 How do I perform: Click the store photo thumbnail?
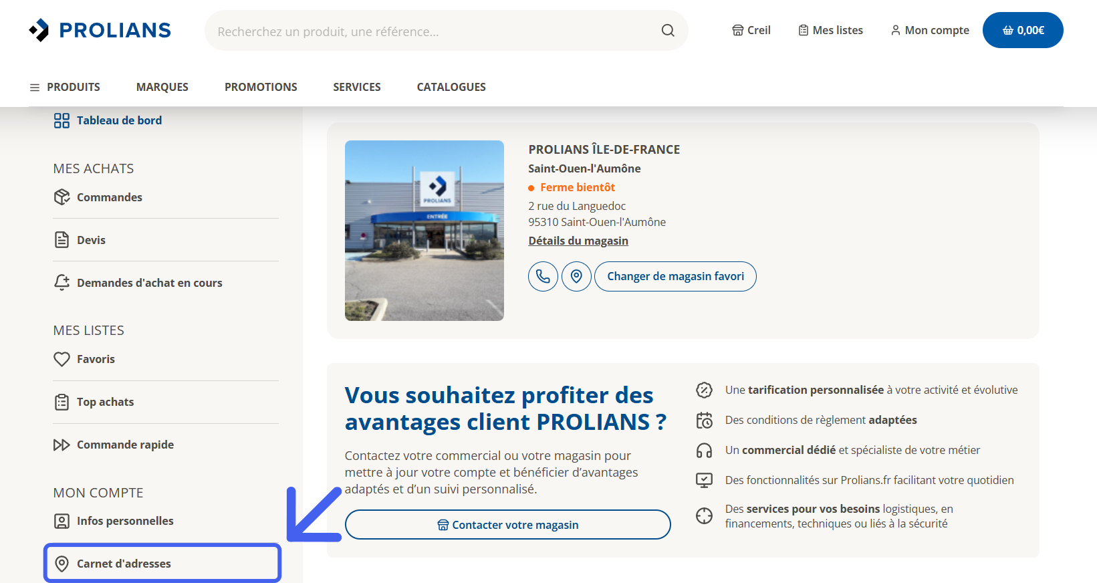[424, 231]
